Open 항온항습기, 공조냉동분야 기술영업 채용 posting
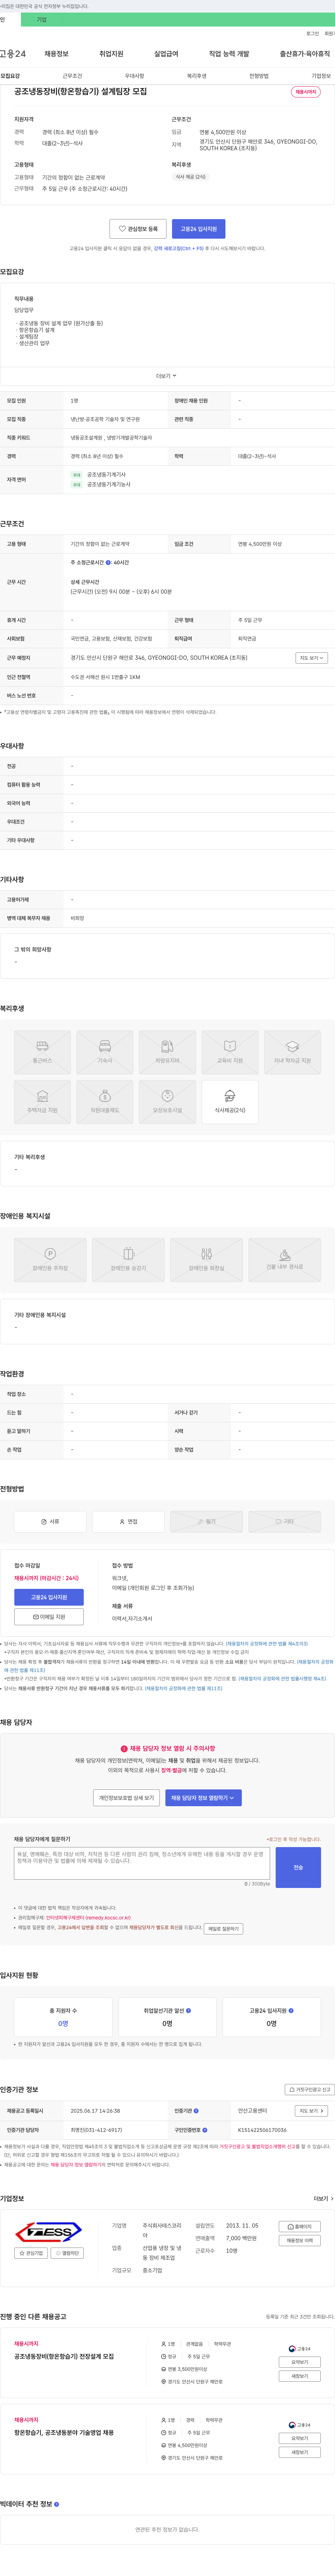 [64, 2432]
